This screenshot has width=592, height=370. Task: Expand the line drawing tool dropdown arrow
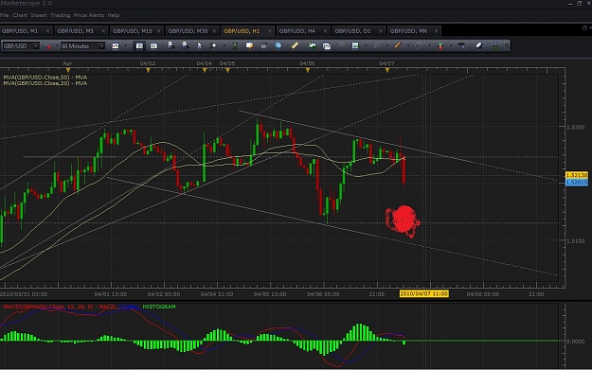(408, 46)
